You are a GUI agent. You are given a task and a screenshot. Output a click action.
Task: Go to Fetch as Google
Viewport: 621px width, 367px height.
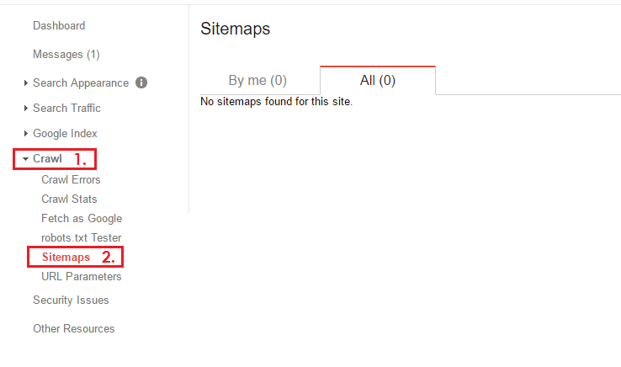point(82,218)
